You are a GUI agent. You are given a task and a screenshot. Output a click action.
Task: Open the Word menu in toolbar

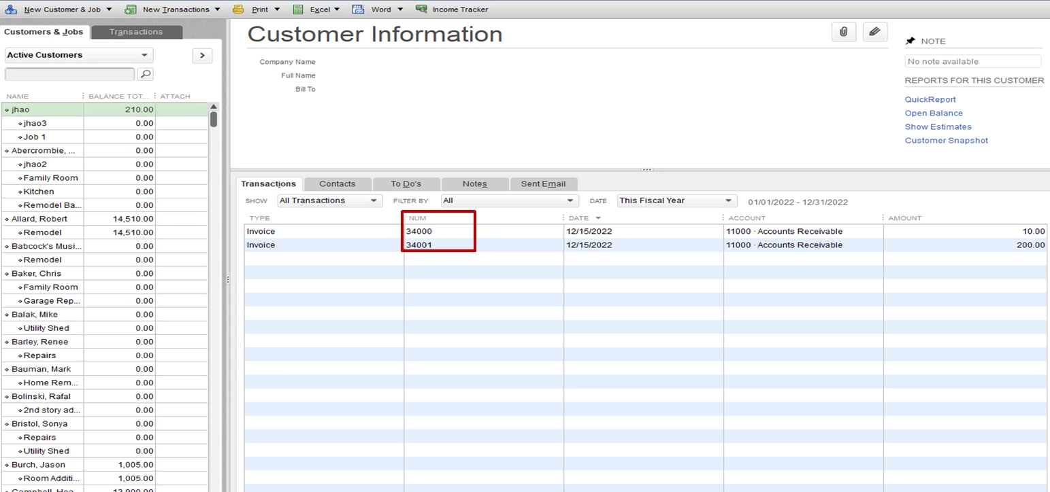pyautogui.click(x=378, y=10)
